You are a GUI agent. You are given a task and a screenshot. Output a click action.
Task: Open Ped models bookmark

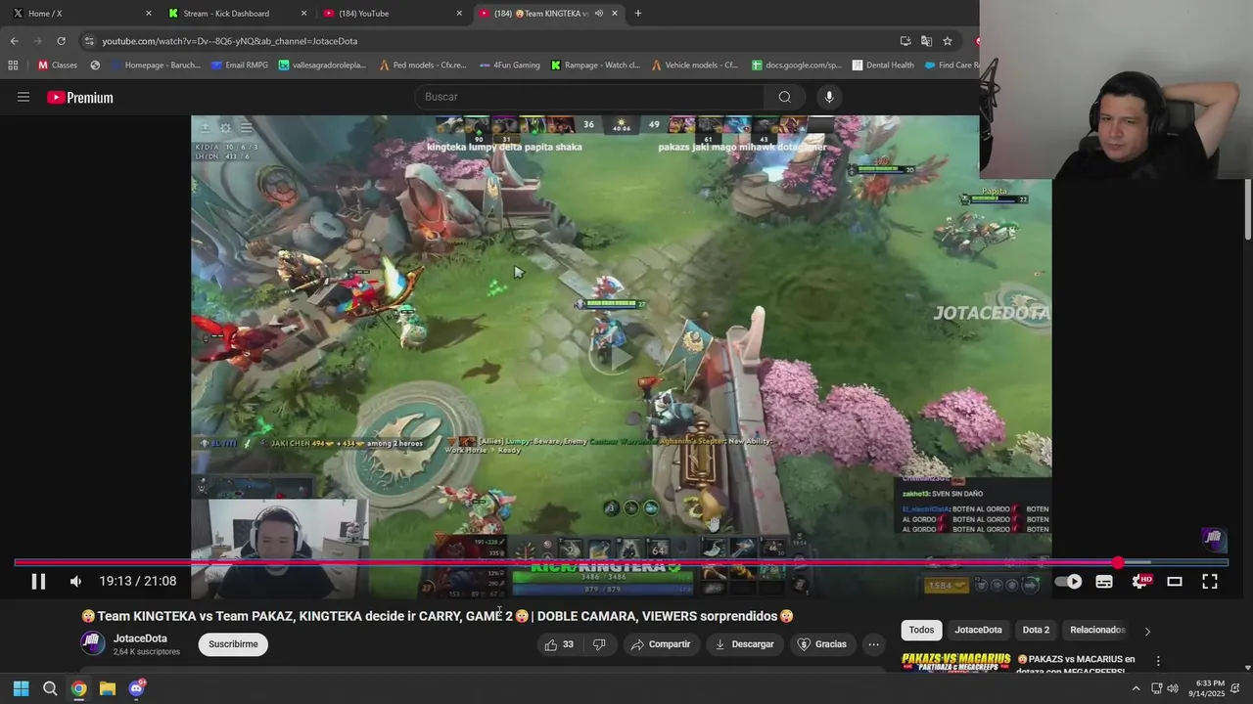(x=422, y=66)
